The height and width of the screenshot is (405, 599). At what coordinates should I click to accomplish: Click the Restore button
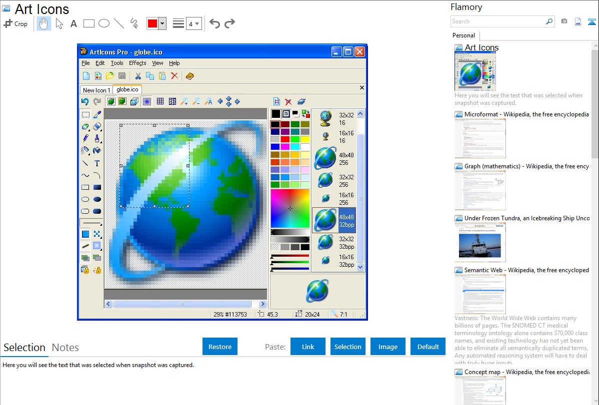220,347
